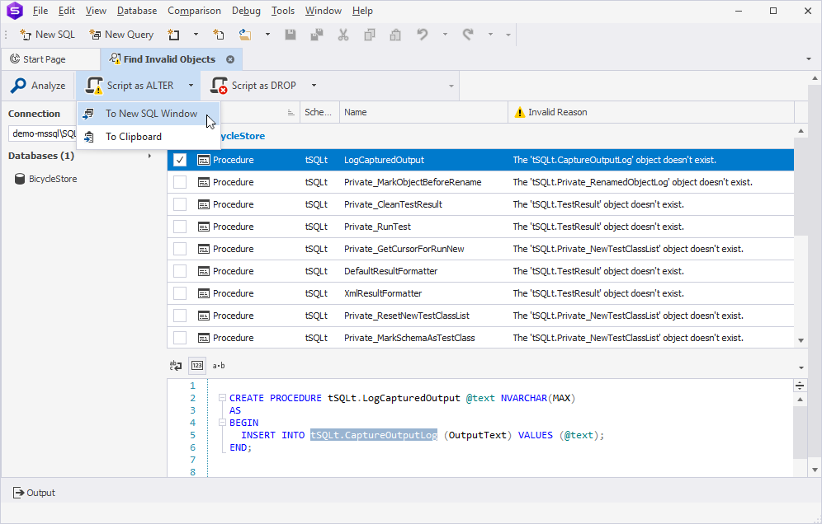Open the dropdown arrow next to the open file icon
This screenshot has width=822, height=524.
click(267, 35)
